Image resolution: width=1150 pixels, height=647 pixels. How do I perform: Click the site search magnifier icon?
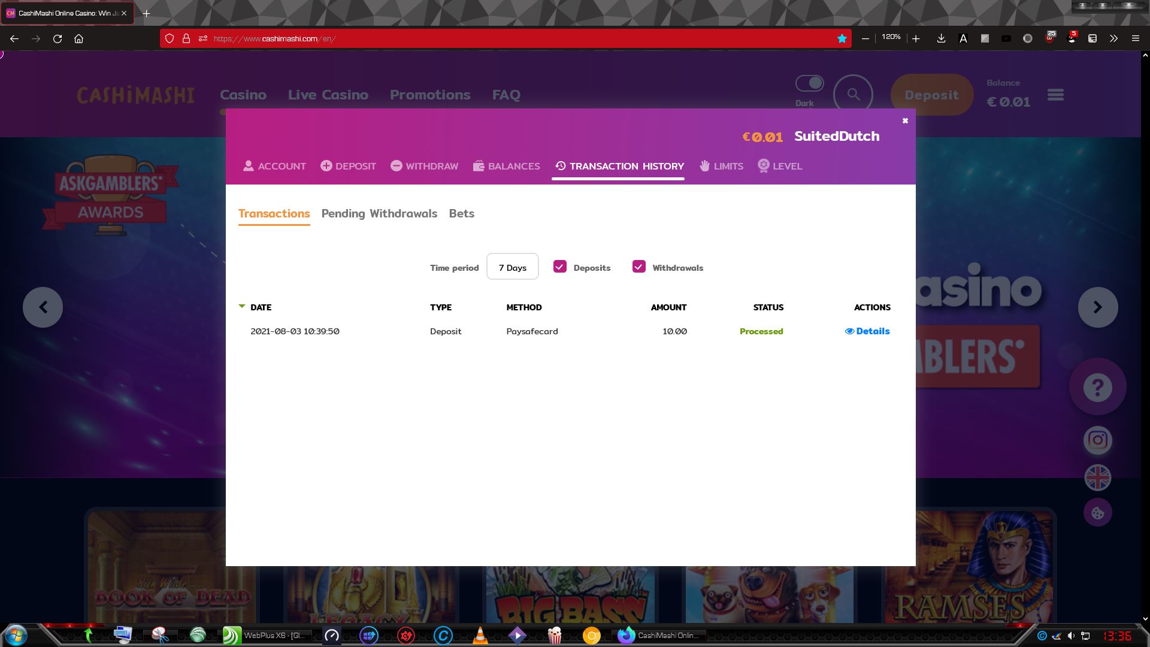coord(853,95)
